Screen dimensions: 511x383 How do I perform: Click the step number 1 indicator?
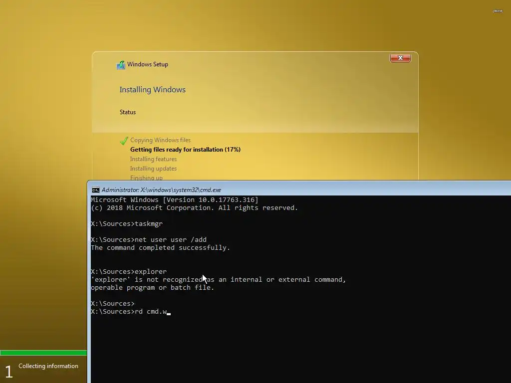click(9, 372)
